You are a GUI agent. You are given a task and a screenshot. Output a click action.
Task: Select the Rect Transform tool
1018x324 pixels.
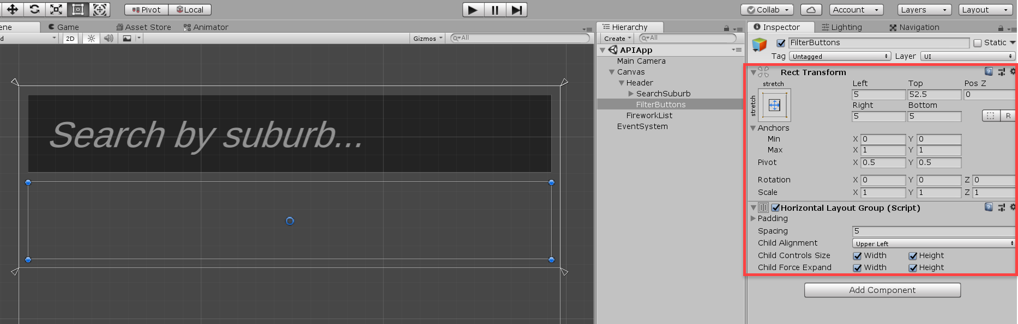pyautogui.click(x=78, y=9)
